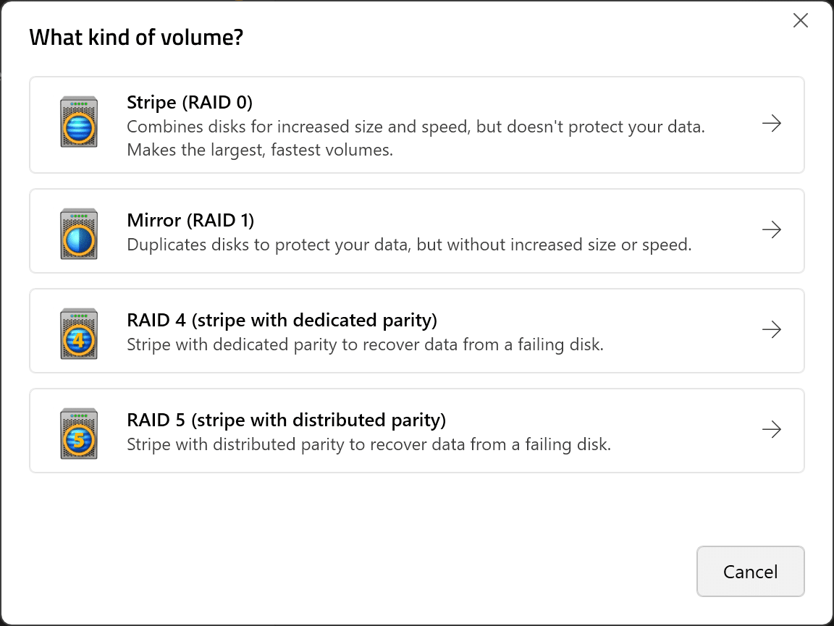
Task: Click the arrow on the RAID 4 row
Action: click(x=771, y=330)
